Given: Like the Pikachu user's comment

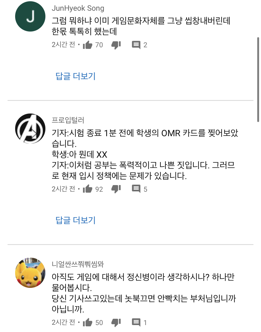Looking at the screenshot, I should click(87, 322).
